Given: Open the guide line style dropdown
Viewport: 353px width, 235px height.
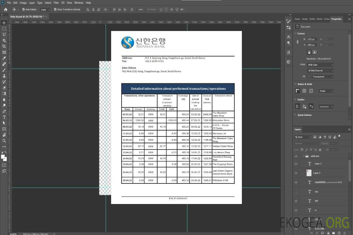Looking at the screenshot, I should [x=326, y=107].
